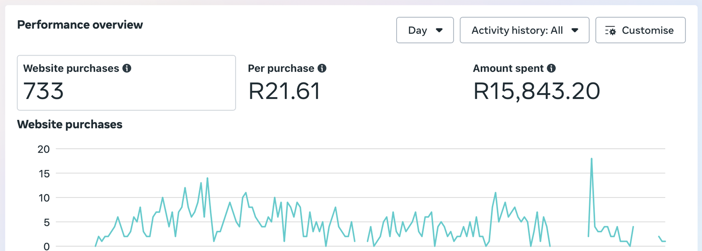
Task: Expand the Activity history: All dropdown
Action: 524,30
